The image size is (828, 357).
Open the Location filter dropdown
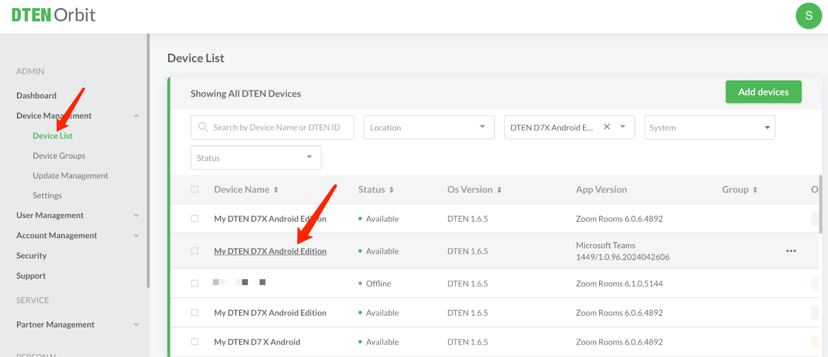pyautogui.click(x=429, y=127)
